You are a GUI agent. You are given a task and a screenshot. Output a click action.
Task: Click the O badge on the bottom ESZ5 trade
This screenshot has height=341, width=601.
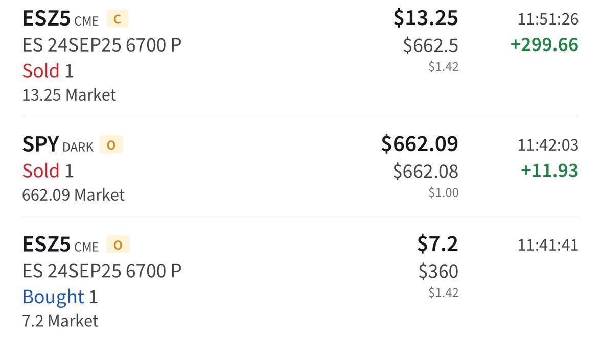tap(118, 246)
